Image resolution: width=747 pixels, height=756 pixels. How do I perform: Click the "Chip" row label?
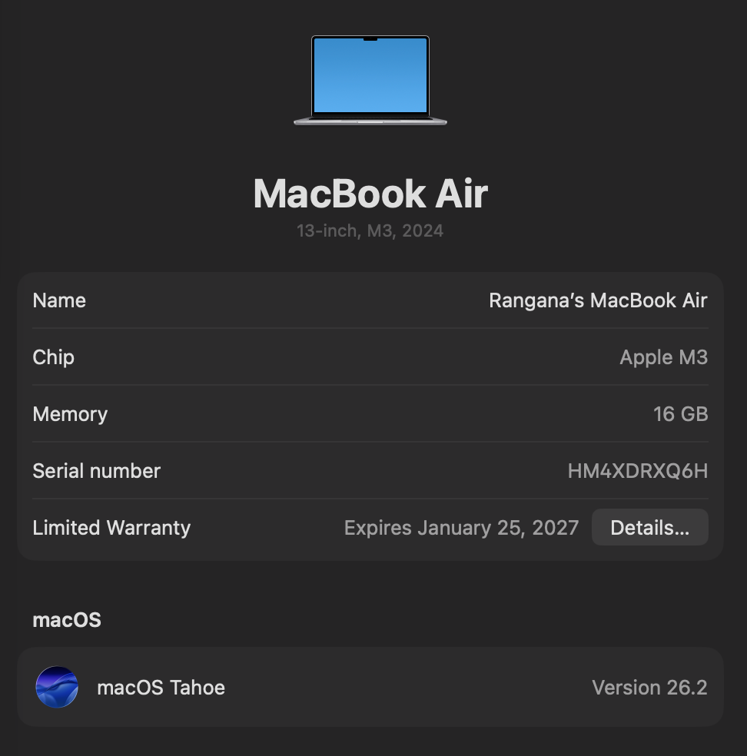point(54,358)
